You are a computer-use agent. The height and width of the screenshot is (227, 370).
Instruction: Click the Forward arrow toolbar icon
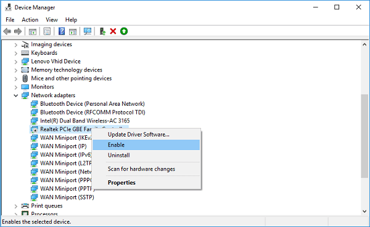pos(18,31)
